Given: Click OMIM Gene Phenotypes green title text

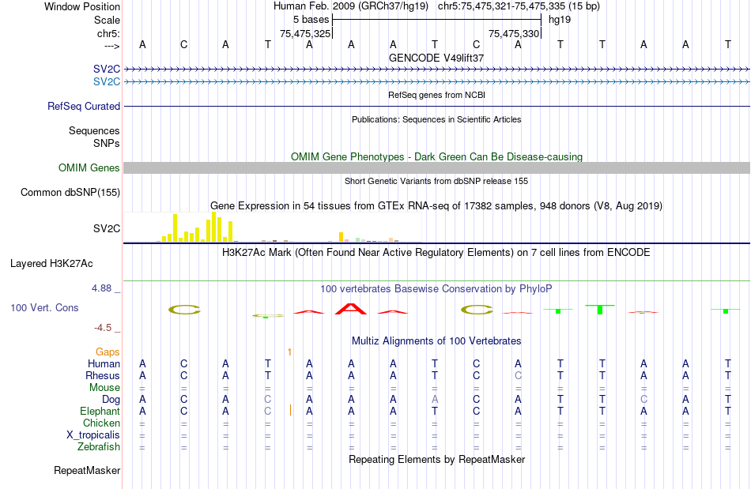Looking at the screenshot, I should pos(436,157).
